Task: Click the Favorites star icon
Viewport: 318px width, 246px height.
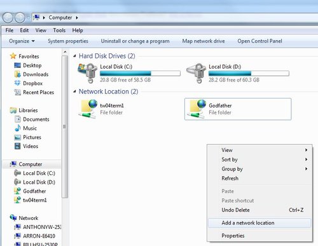Action: [13, 56]
